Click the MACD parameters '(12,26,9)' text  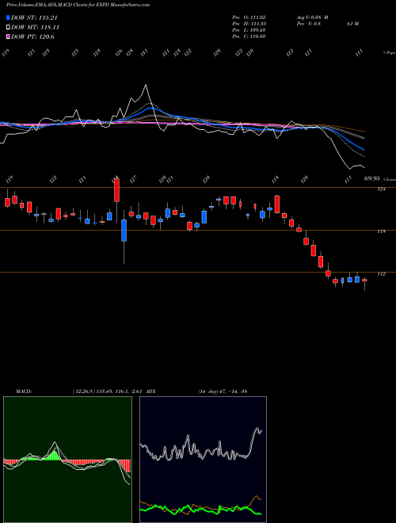pyautogui.click(x=84, y=391)
